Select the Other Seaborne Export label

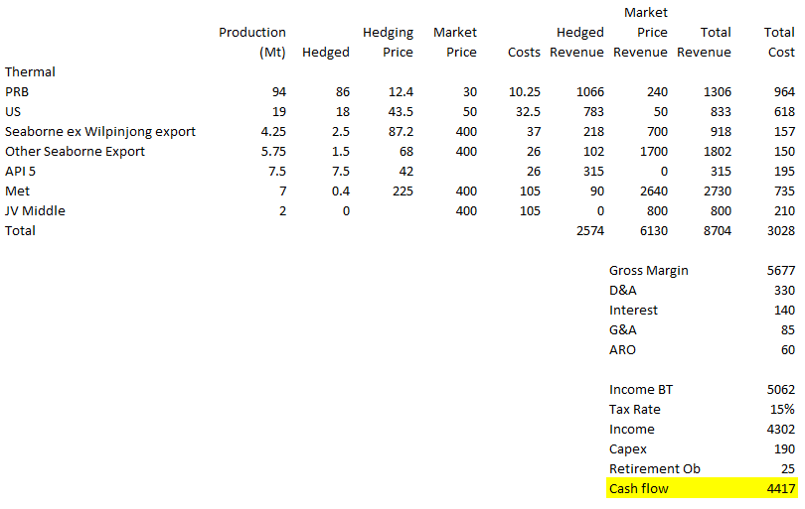point(75,151)
